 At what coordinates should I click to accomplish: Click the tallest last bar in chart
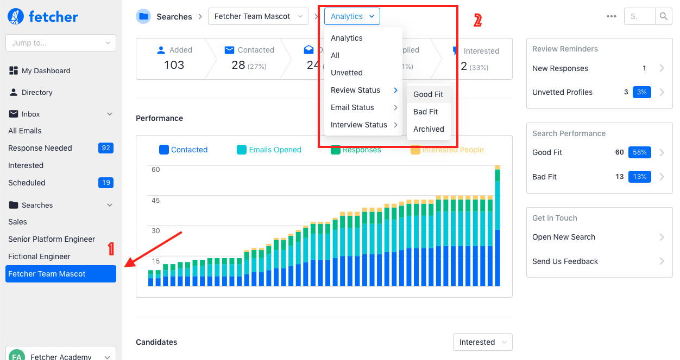point(498,226)
